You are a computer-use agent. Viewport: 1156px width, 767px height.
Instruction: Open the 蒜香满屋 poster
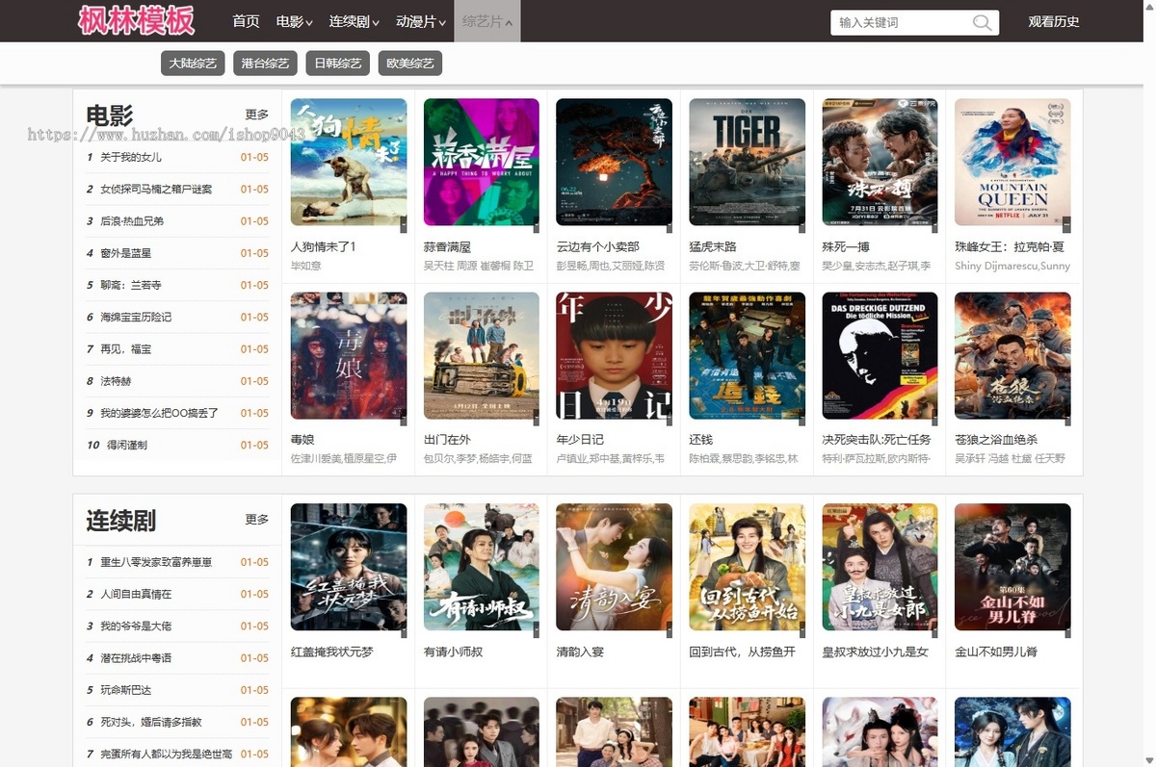pos(482,163)
